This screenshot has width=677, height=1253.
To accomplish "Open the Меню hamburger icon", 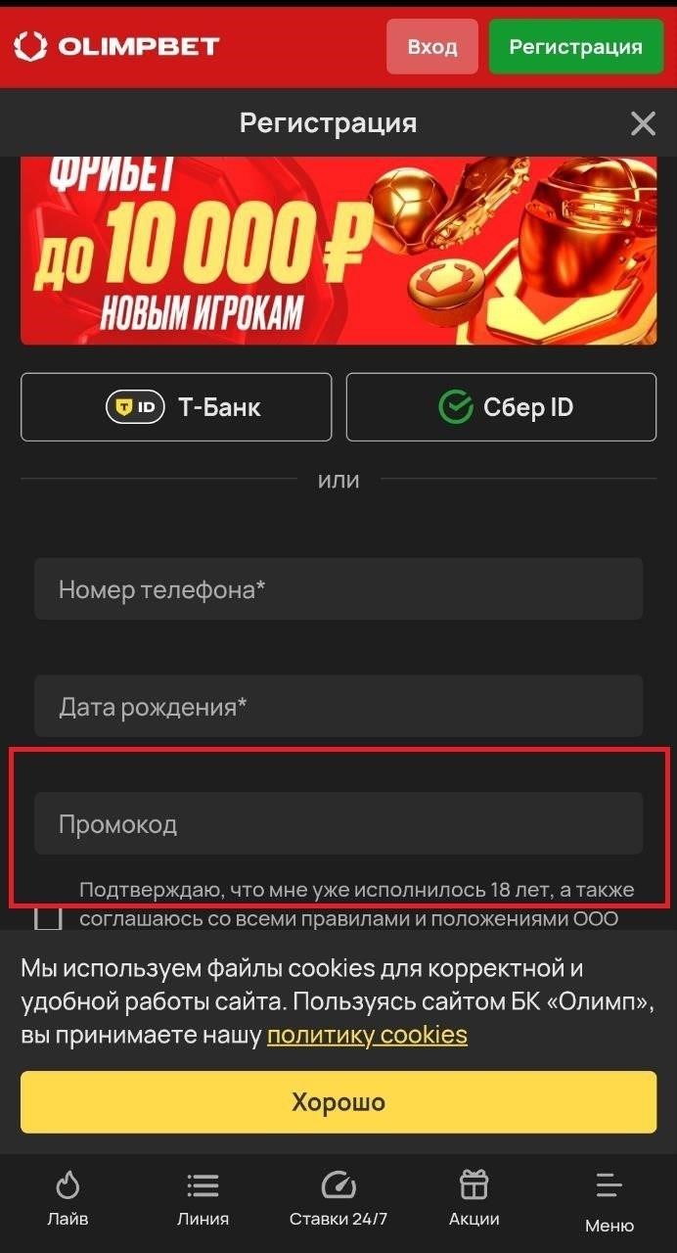I will [x=609, y=1186].
